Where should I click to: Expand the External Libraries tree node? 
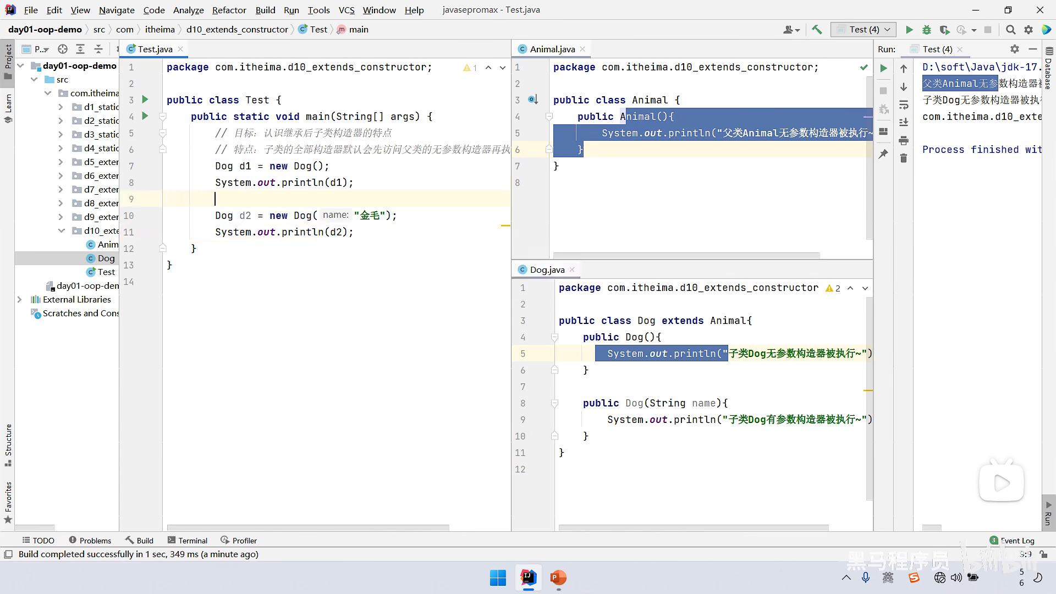click(20, 300)
